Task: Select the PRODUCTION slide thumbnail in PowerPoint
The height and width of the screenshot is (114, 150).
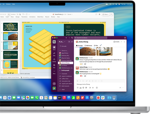Action: point(10,55)
